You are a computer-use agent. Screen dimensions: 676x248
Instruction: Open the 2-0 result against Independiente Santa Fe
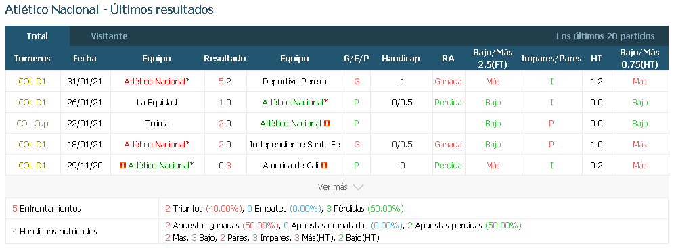(x=225, y=144)
